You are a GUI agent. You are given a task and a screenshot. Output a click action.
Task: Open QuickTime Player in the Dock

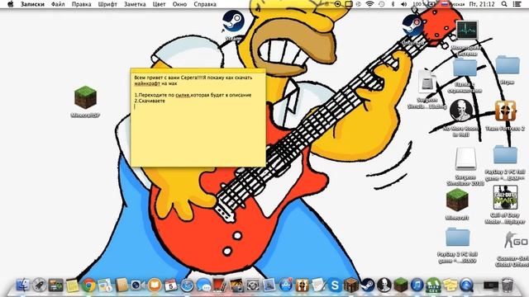466,285
